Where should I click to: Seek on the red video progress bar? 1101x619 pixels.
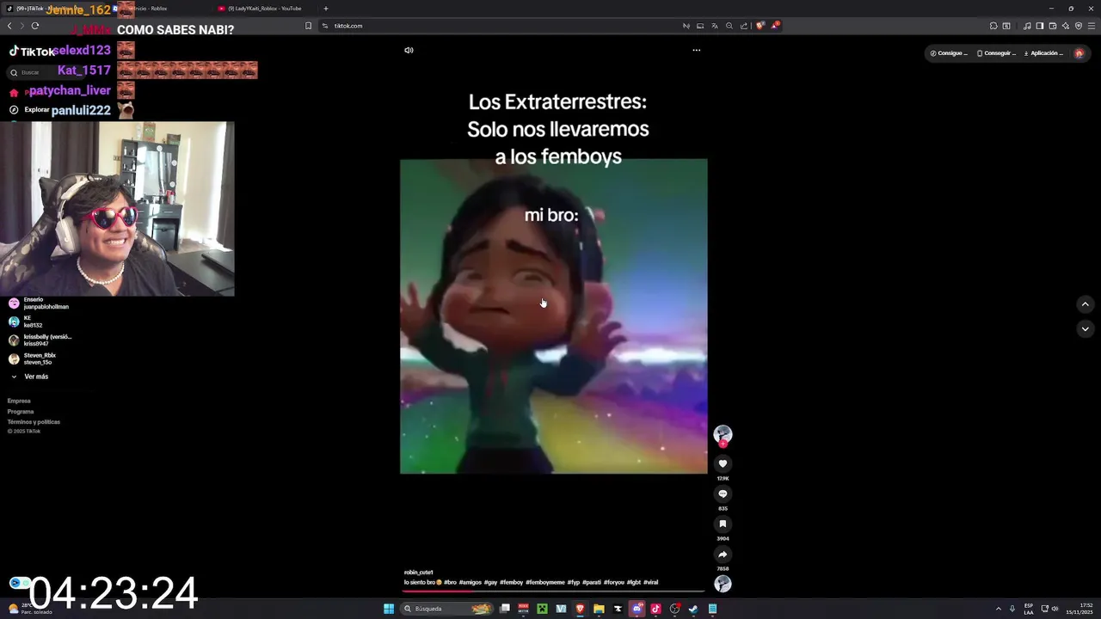pyautogui.click(x=554, y=591)
